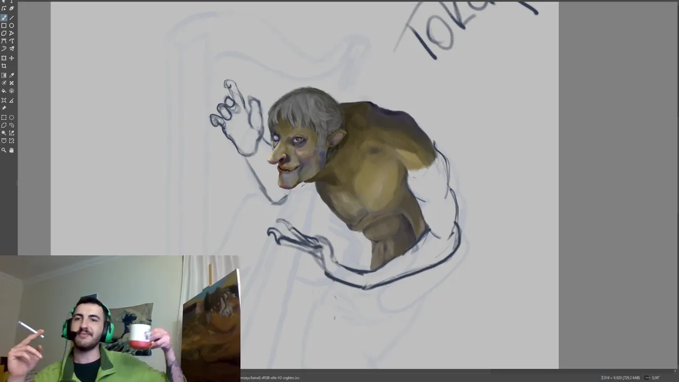679x382 pixels.
Task: Activate the Move tool
Action: click(12, 58)
